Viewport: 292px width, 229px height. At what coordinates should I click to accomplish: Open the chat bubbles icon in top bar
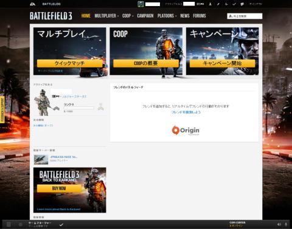click(242, 4)
